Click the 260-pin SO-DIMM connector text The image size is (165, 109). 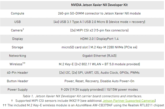pyautogui.click(x=99, y=14)
